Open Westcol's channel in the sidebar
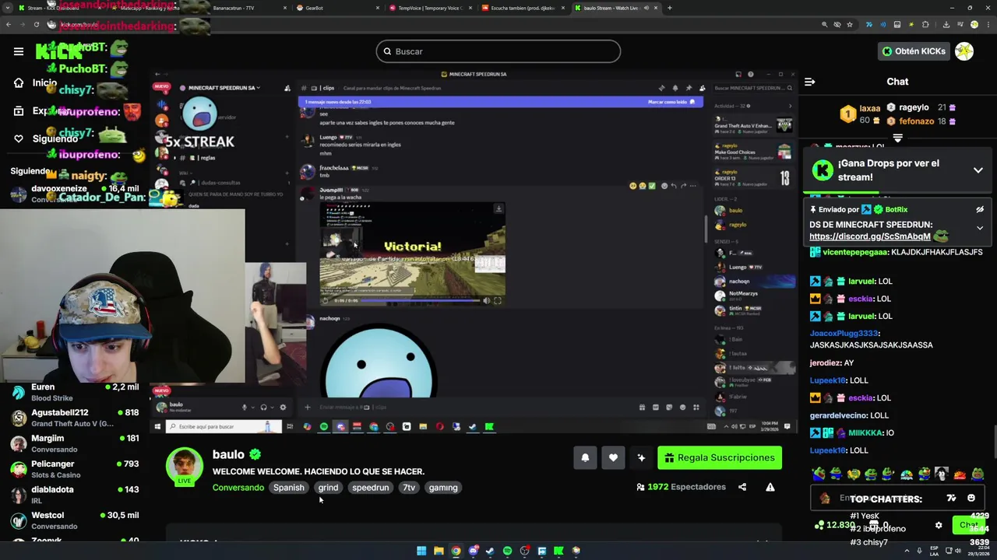Screen dimensions: 997x560 pyautogui.click(x=75, y=520)
